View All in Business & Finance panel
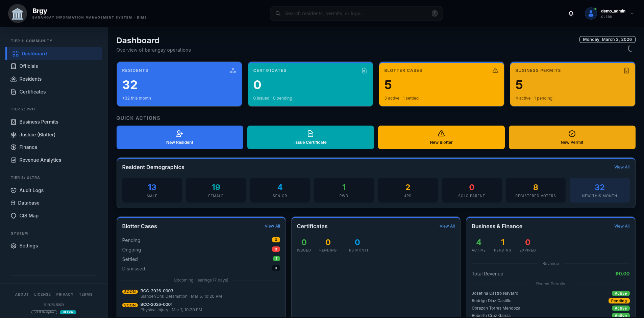The width and height of the screenshot is (644, 318). [622, 226]
